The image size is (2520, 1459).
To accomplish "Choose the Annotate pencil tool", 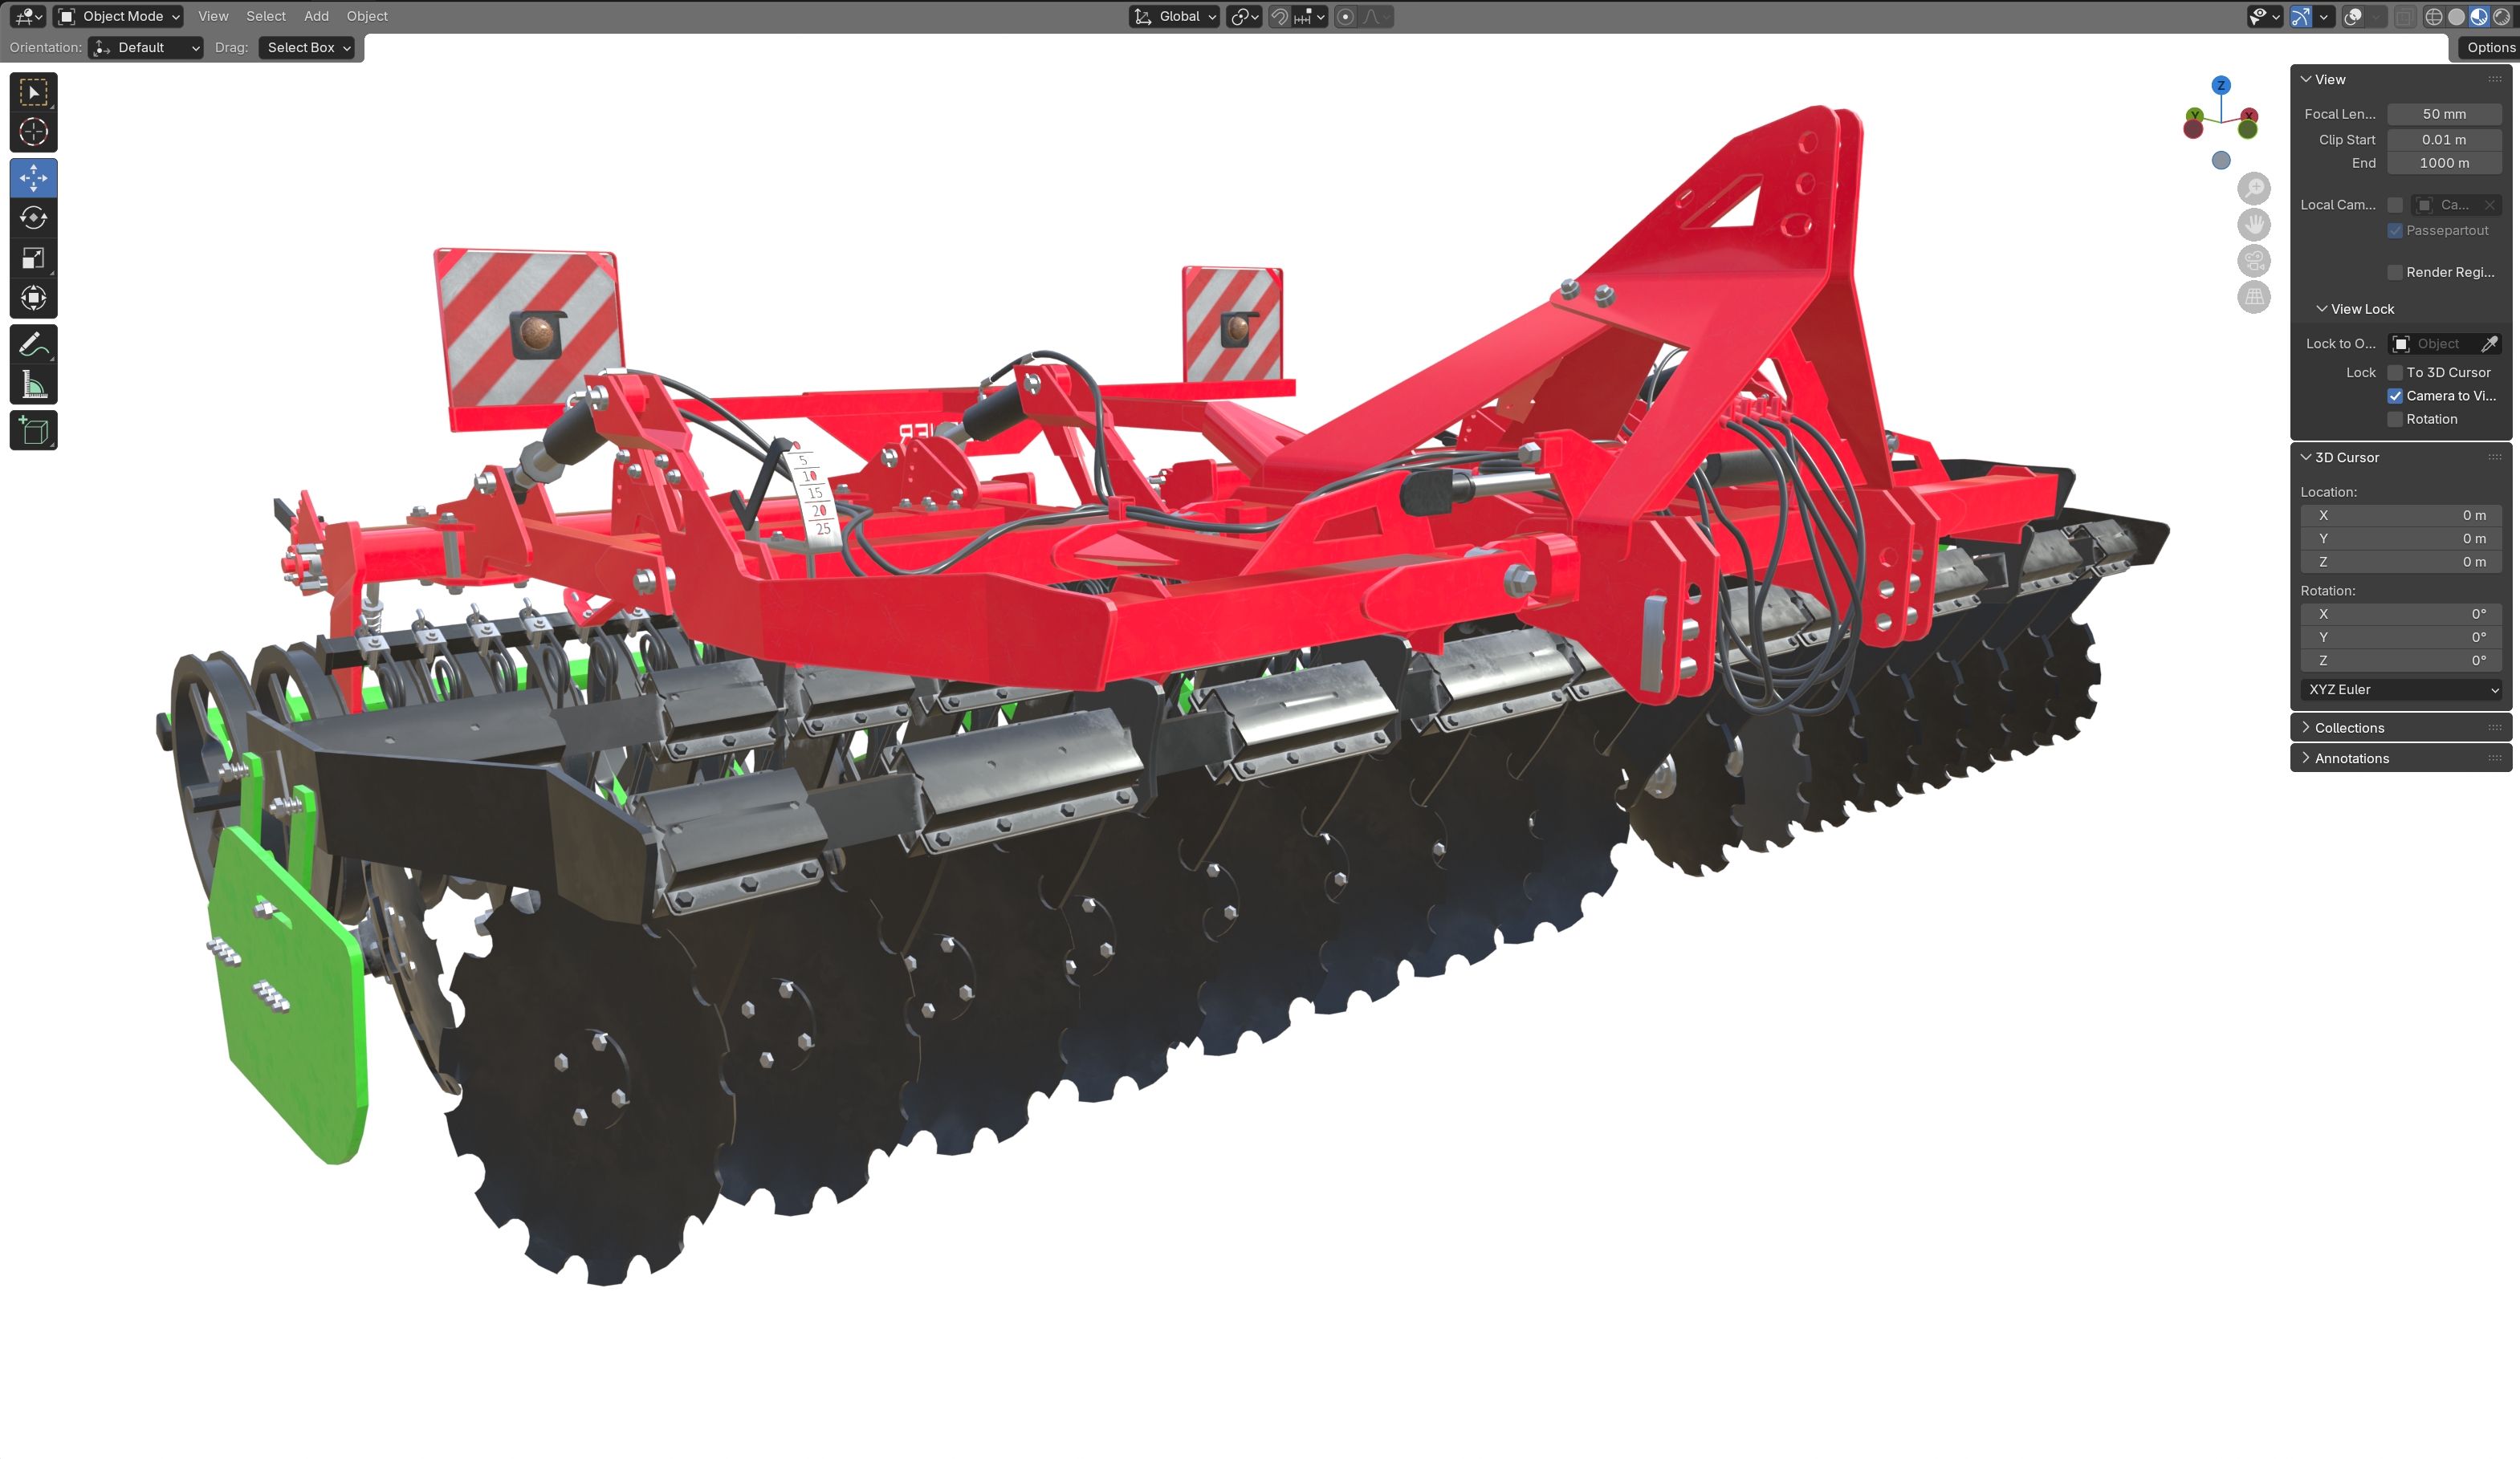I will (x=33, y=344).
